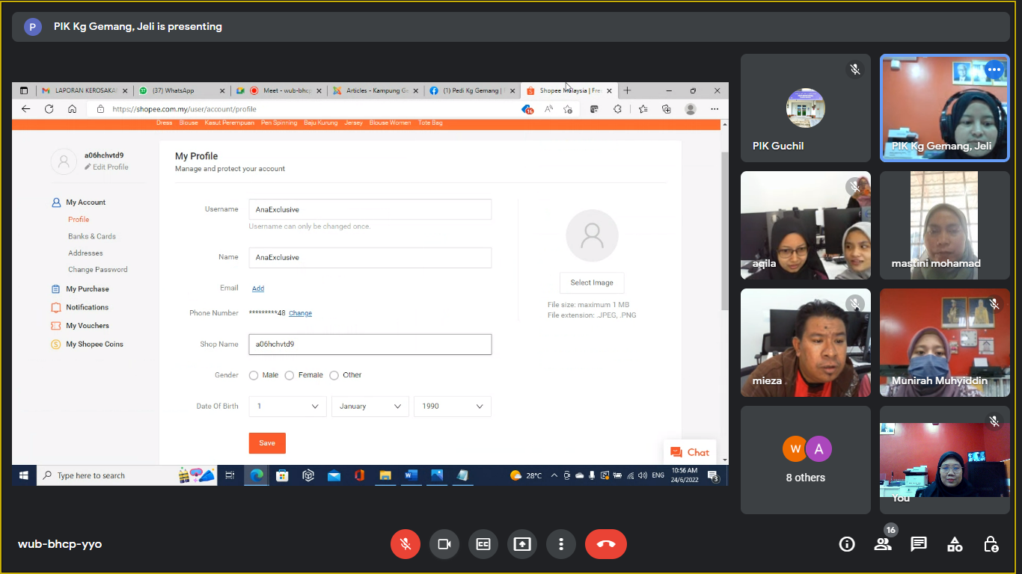The image size is (1022, 574).
Task: Click the Change link beside Phone Number
Action: coord(300,313)
